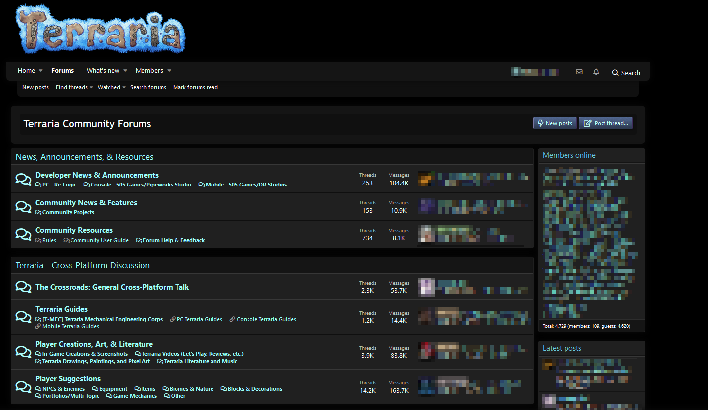The height and width of the screenshot is (410, 708).
Task: Click the Player Creations forum speech-bubble icon
Action: [23, 352]
